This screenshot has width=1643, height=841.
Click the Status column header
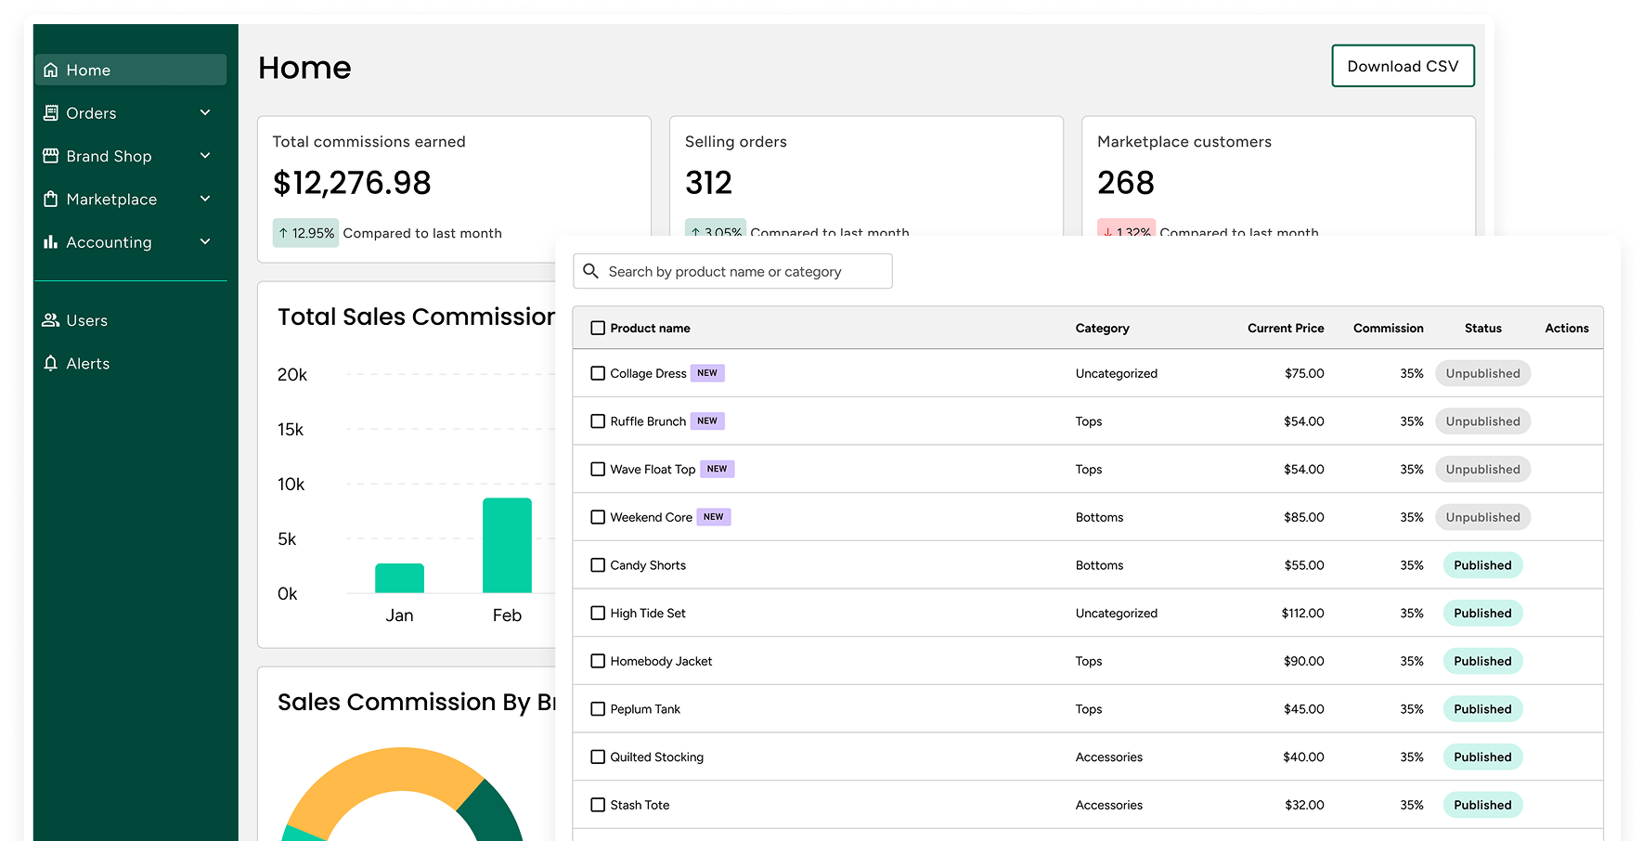pos(1482,328)
